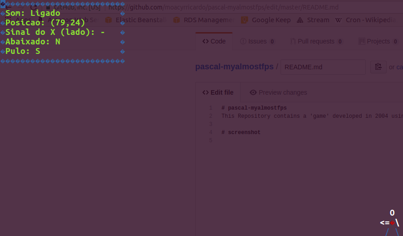The image size is (403, 236).
Task: Click the 'Abaixado: N' terminal text
Action: point(33,42)
